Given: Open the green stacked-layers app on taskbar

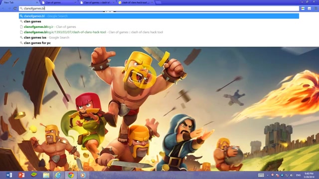Looking at the screenshot, I should [34, 175].
